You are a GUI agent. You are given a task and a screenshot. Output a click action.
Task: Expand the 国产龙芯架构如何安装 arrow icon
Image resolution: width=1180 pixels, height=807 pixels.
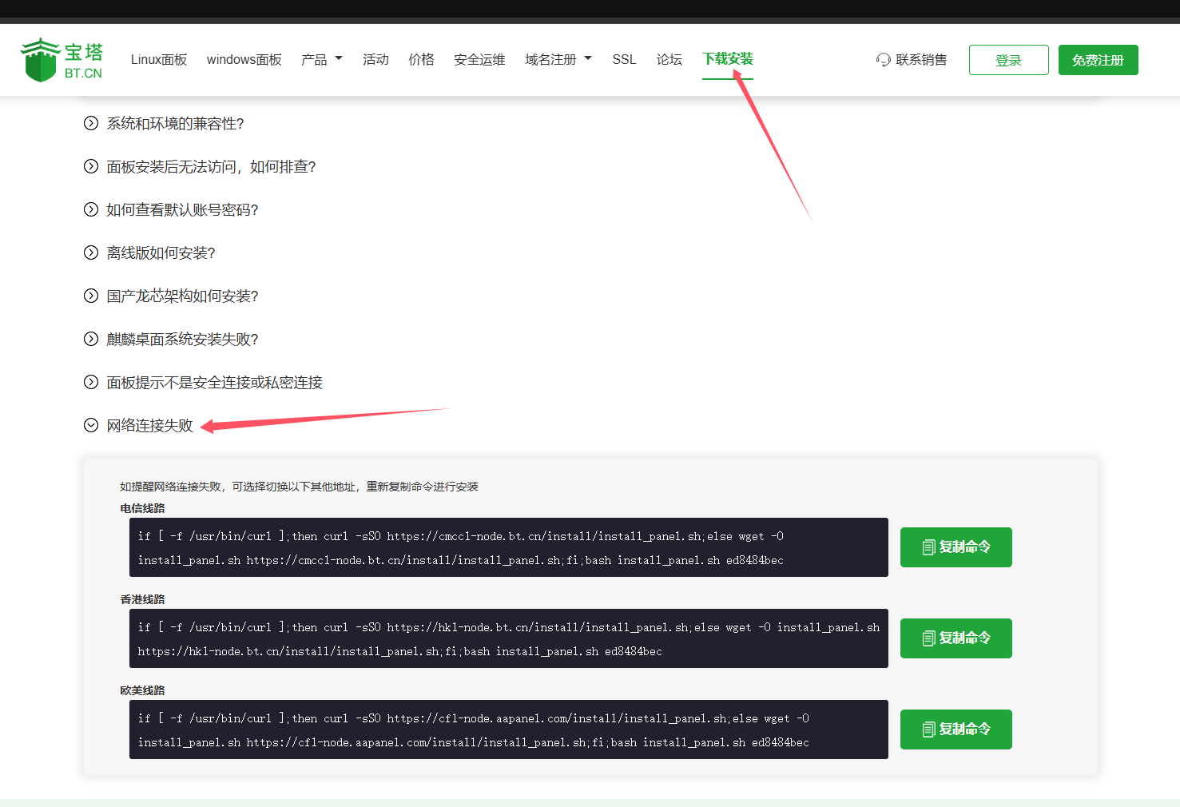point(91,296)
